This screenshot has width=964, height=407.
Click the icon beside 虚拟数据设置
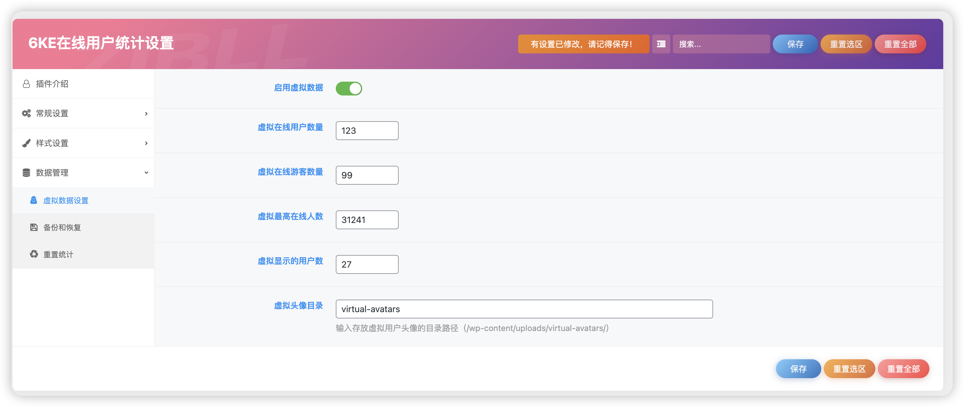(x=33, y=200)
